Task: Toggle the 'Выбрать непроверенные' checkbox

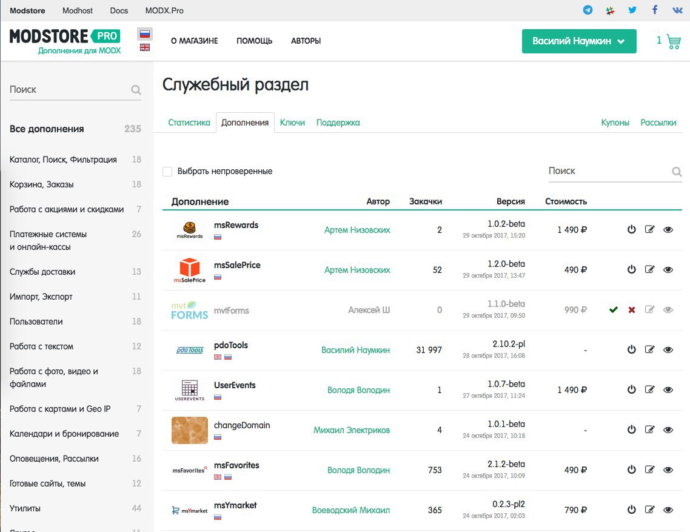Action: [167, 172]
